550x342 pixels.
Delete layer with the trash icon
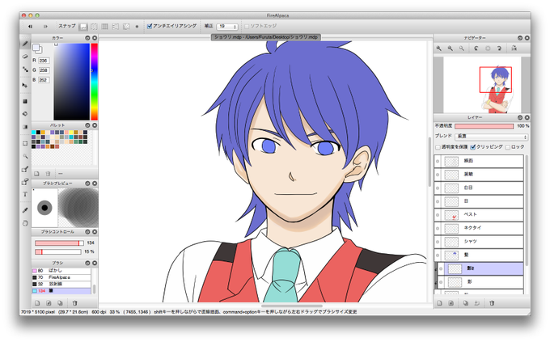coord(492,303)
